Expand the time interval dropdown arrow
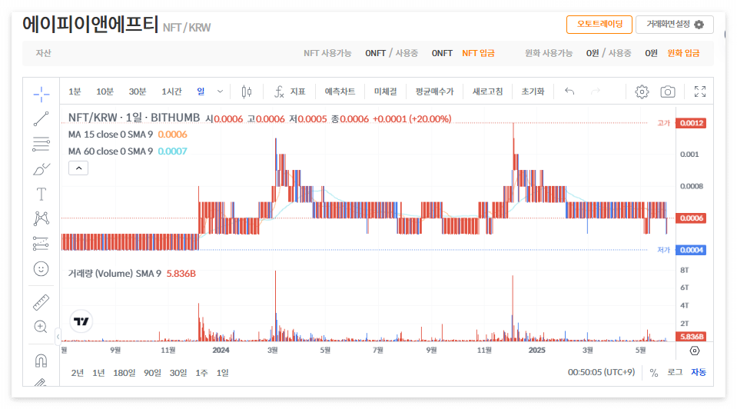Screen dimensions: 737x409 coord(220,91)
